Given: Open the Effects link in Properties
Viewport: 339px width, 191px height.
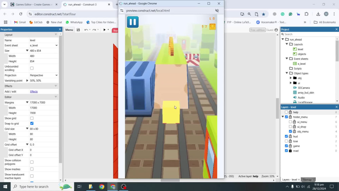Looking at the screenshot, I should click(x=34, y=92).
